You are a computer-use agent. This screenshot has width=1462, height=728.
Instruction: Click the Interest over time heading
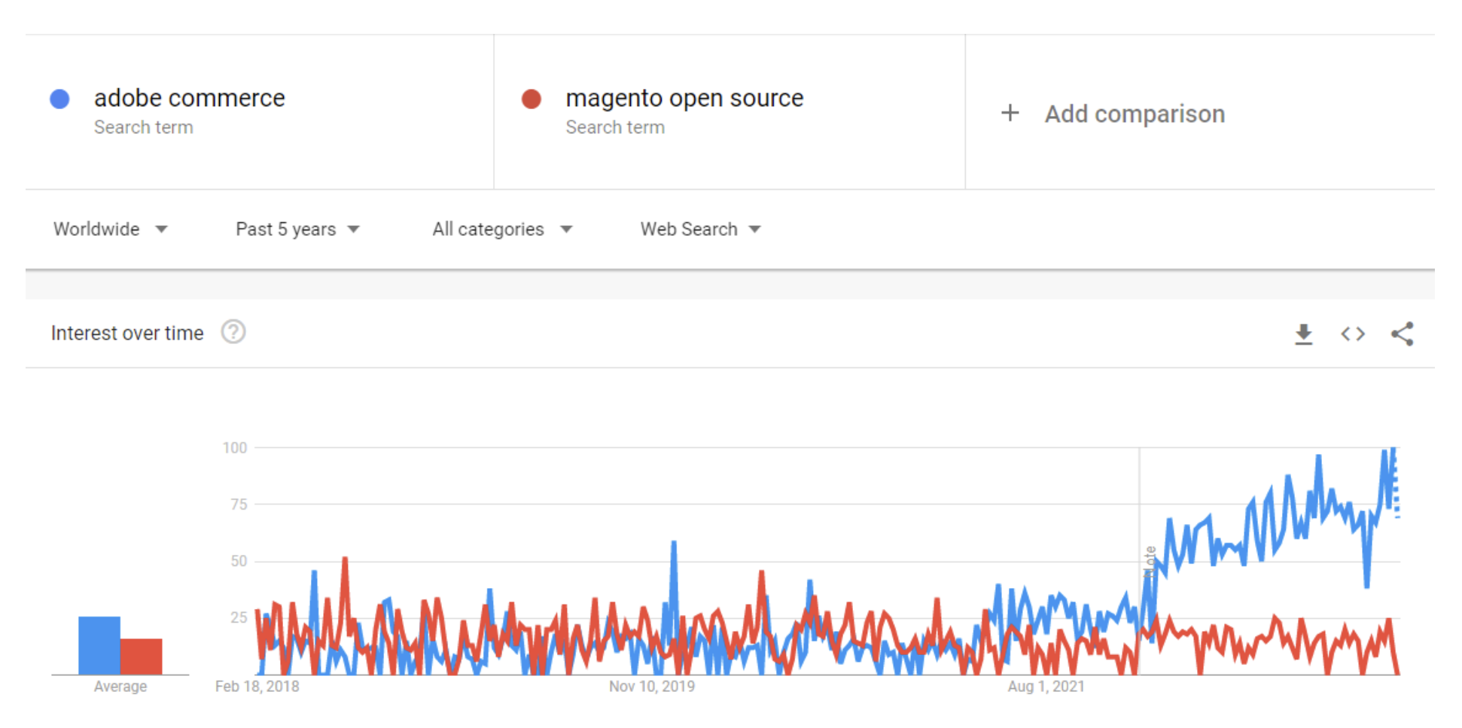point(127,333)
